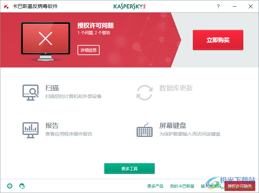Open the help question mark icon
Screen dimensions: 259x193
(x=218, y=6)
